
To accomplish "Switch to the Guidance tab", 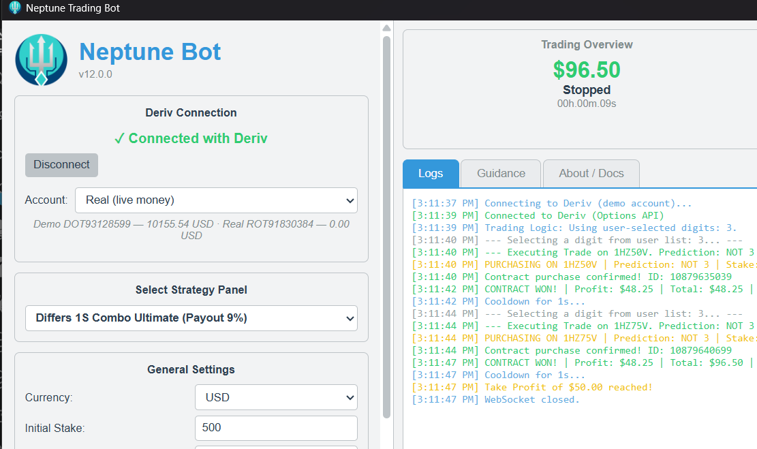I will [501, 174].
